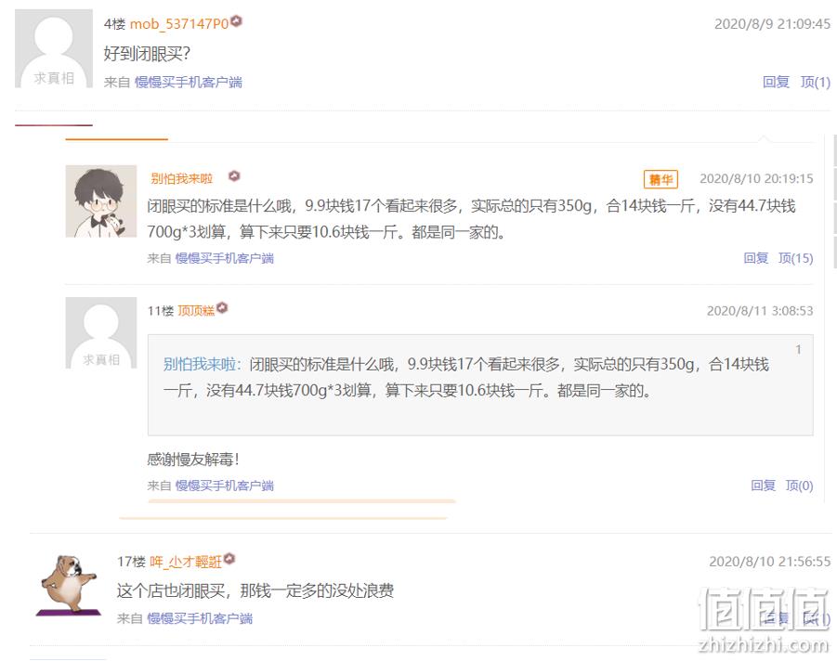The height and width of the screenshot is (661, 837).
Task: Reply to the 4楼 comment
Action: tap(776, 82)
